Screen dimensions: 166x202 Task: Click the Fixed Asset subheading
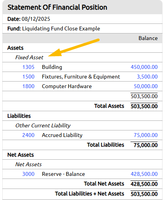[29, 57]
